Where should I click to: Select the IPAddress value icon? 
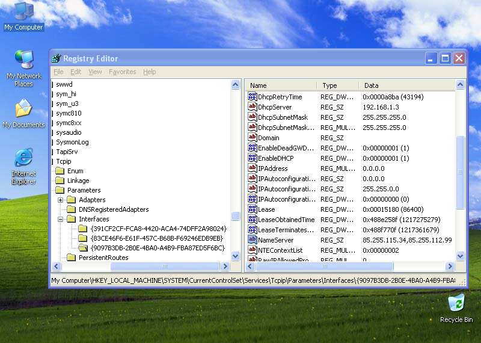click(x=252, y=168)
